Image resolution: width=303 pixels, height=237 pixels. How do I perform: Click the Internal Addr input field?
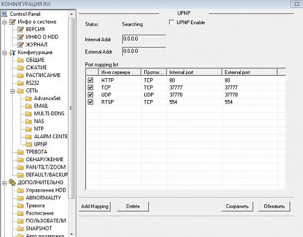(144, 39)
